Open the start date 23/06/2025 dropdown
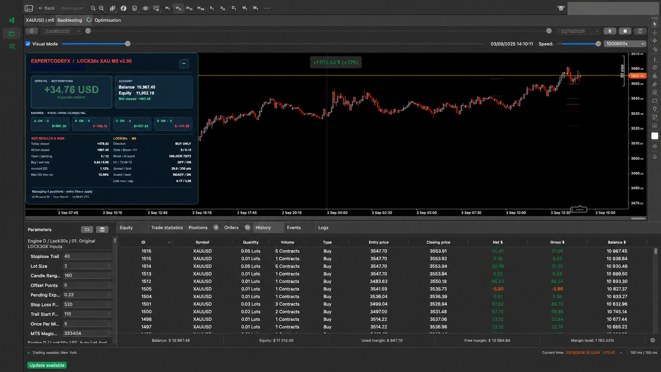The image size is (661, 372). (62, 31)
